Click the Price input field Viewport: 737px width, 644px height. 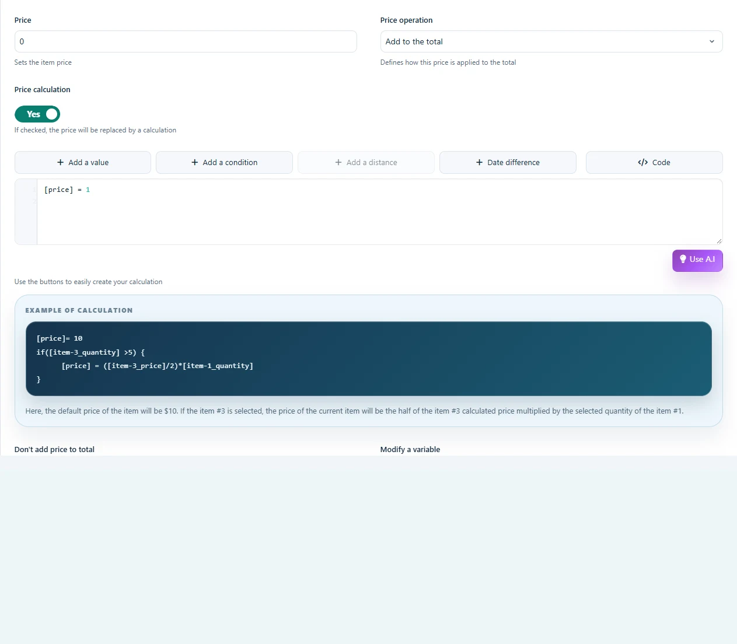(186, 41)
